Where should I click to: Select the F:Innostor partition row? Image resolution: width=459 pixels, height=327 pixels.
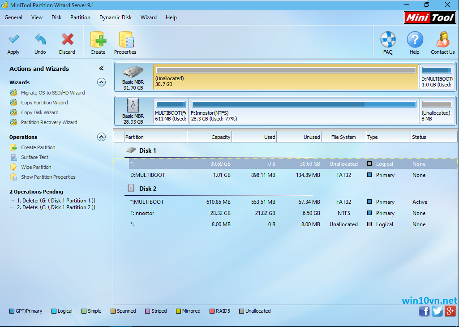285,213
